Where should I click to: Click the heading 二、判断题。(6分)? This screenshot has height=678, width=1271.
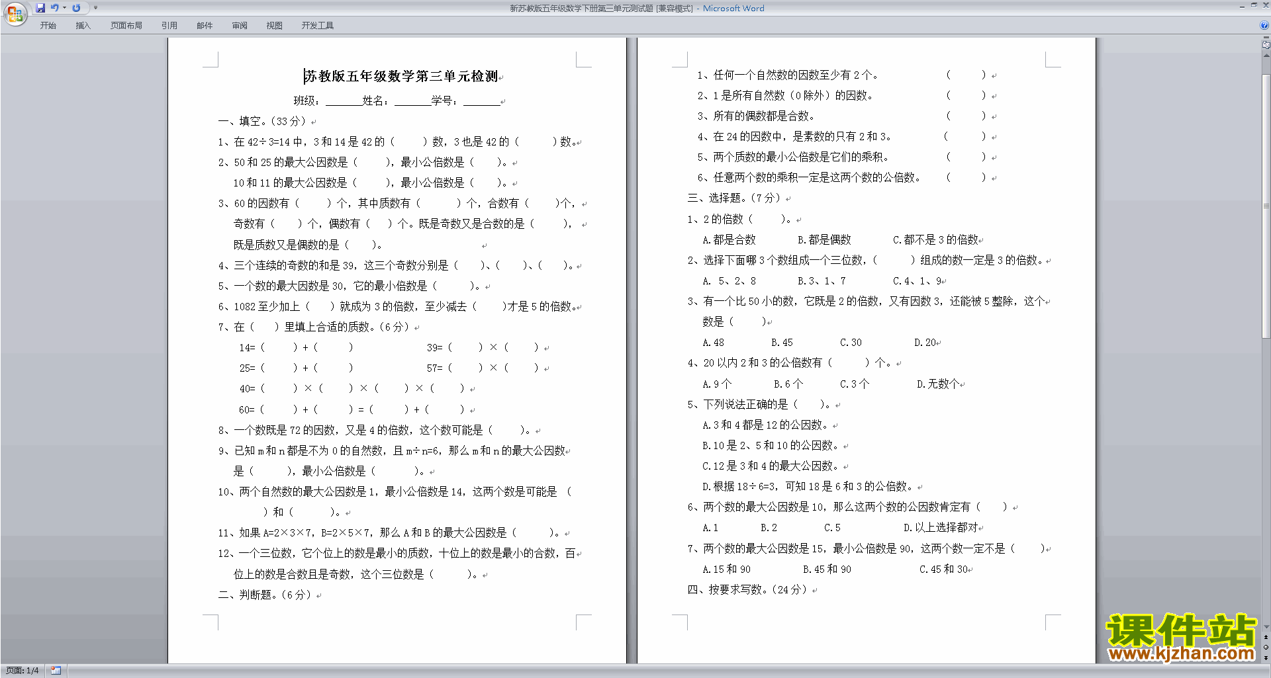(265, 595)
